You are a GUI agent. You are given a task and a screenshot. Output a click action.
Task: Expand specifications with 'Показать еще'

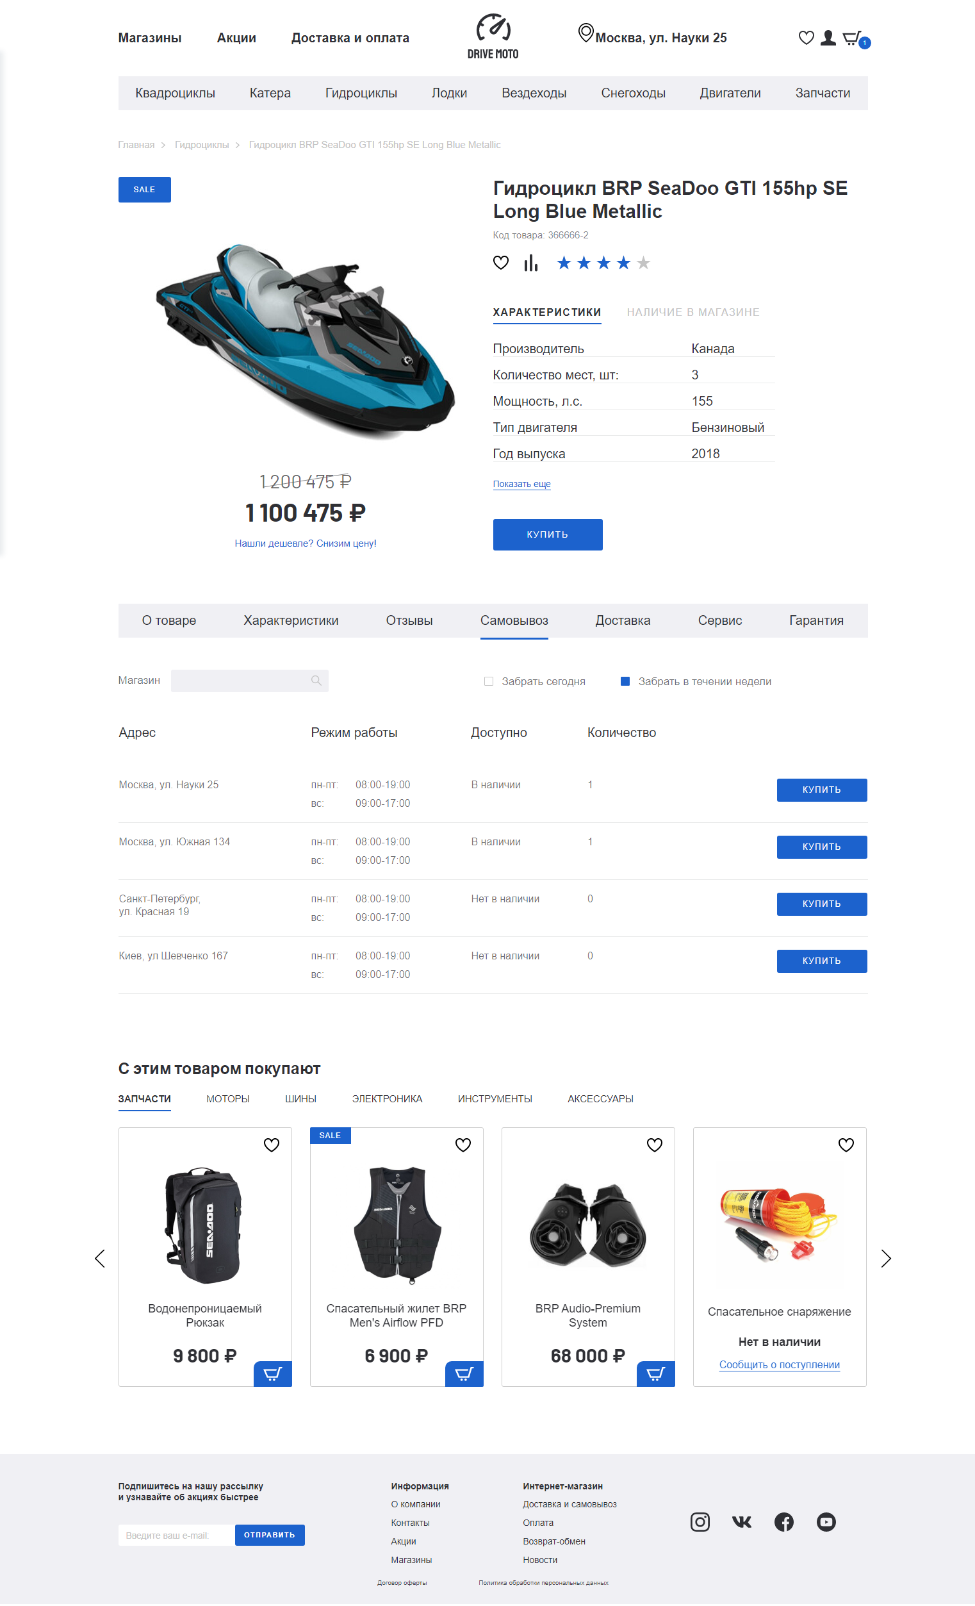point(522,484)
